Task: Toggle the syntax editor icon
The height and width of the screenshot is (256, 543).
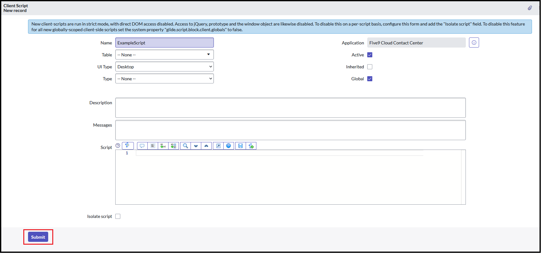Action: (x=128, y=145)
